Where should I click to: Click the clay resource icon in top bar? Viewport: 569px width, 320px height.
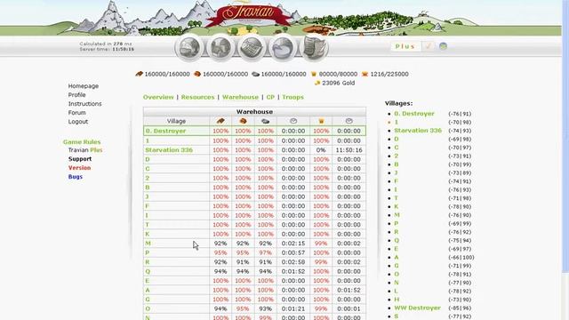(x=197, y=74)
